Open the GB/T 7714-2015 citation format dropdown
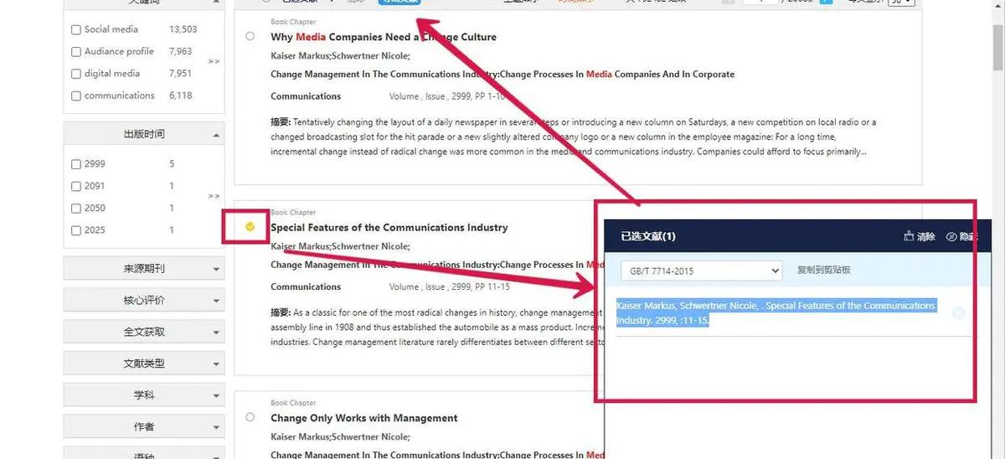This screenshot has width=1005, height=459. point(701,271)
